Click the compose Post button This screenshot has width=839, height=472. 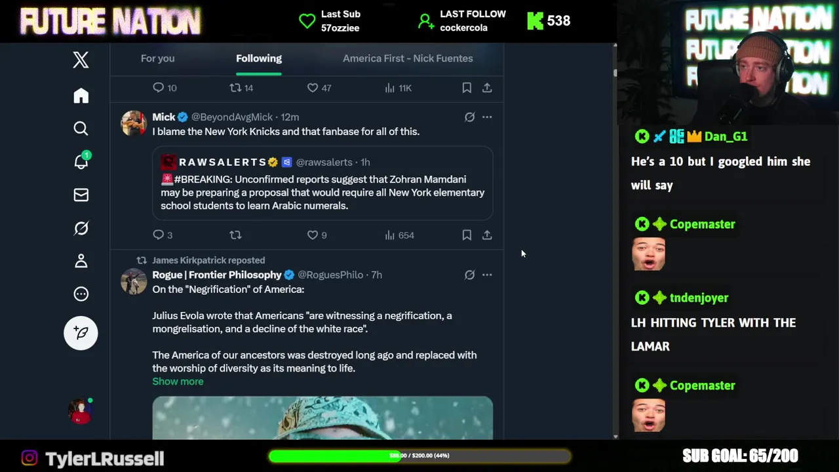[x=81, y=333]
